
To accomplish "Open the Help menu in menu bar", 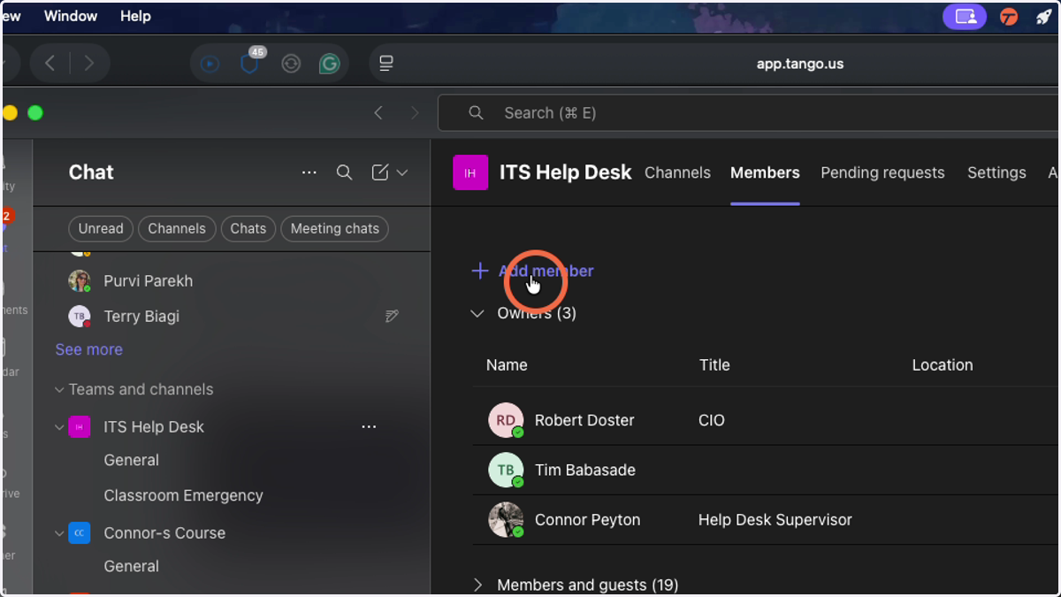I will (135, 16).
